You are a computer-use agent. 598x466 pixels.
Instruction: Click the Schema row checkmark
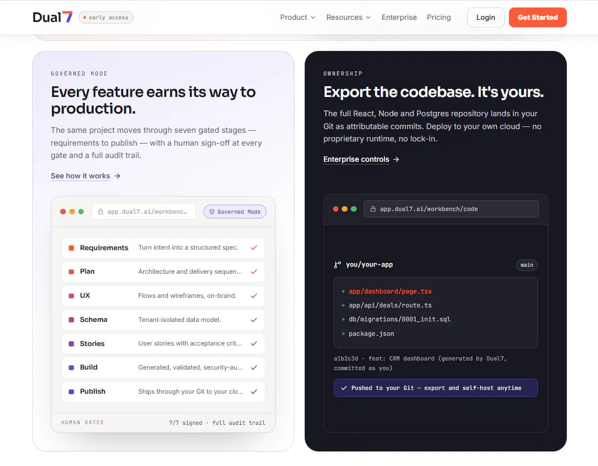(254, 320)
